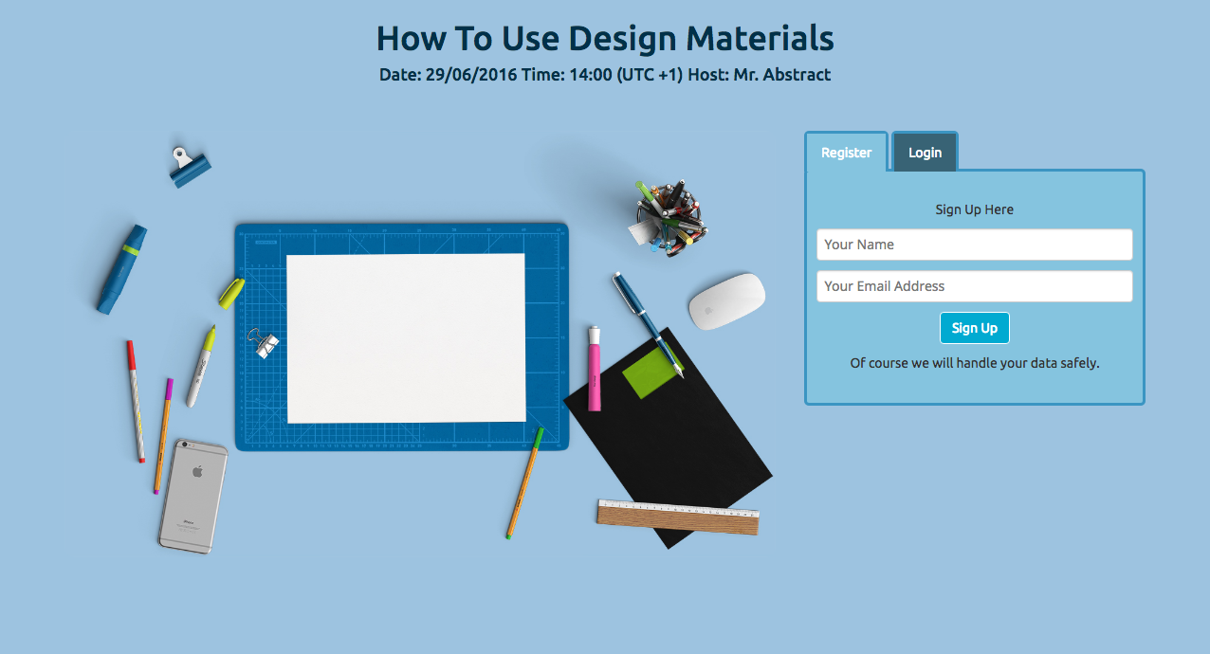Click the large blue marker on the left
The width and height of the screenshot is (1210, 654).
121,269
